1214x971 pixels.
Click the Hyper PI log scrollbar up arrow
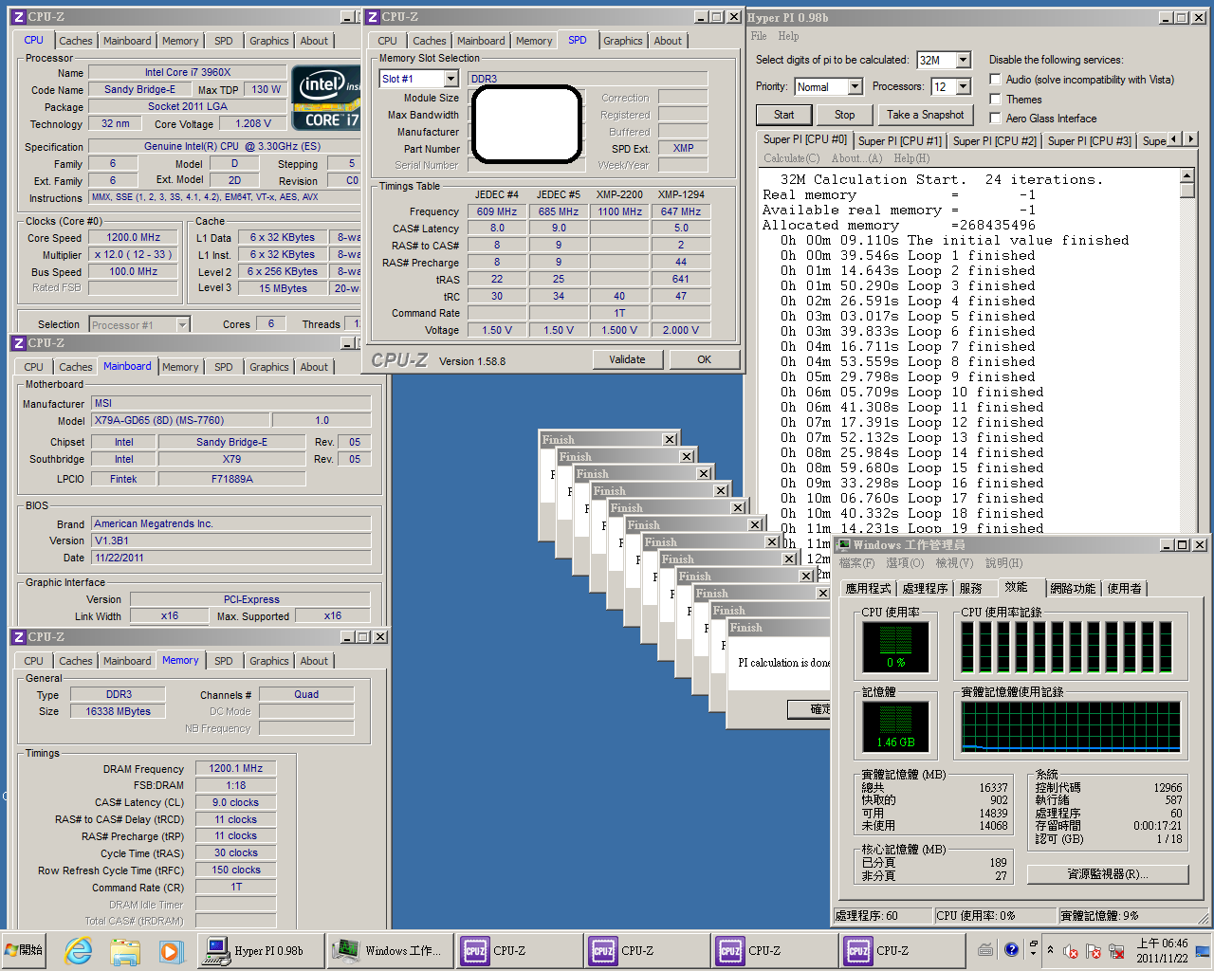1187,175
